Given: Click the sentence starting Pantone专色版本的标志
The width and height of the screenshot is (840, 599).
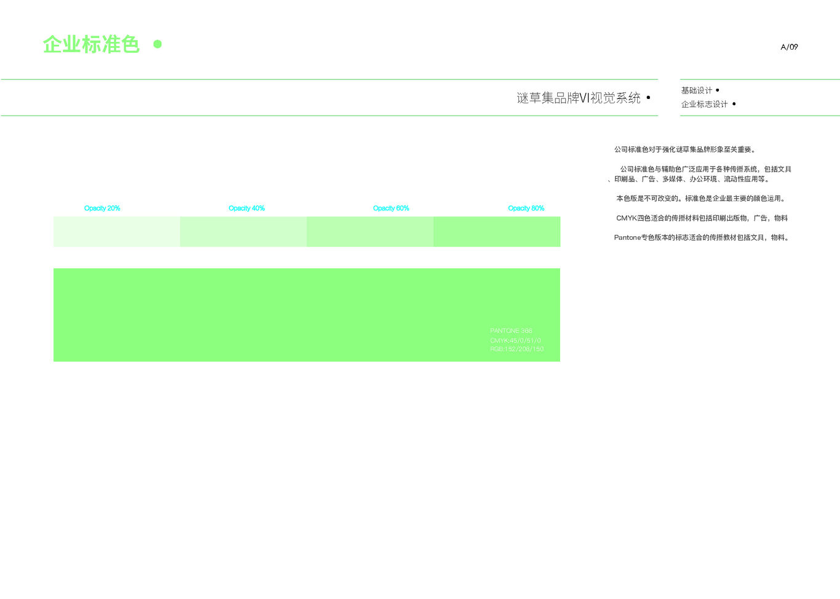Looking at the screenshot, I should [702, 237].
